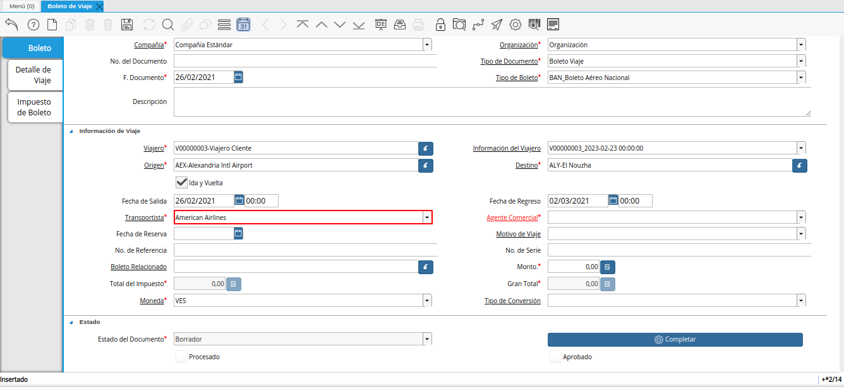Click the gear process icon in toolbar
Viewport: 844px width, 387px height.
tap(515, 25)
